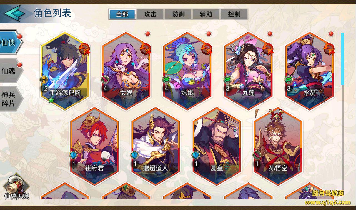Tap the red notification dot above 女娲
The image size is (356, 210).
pyautogui.click(x=147, y=34)
